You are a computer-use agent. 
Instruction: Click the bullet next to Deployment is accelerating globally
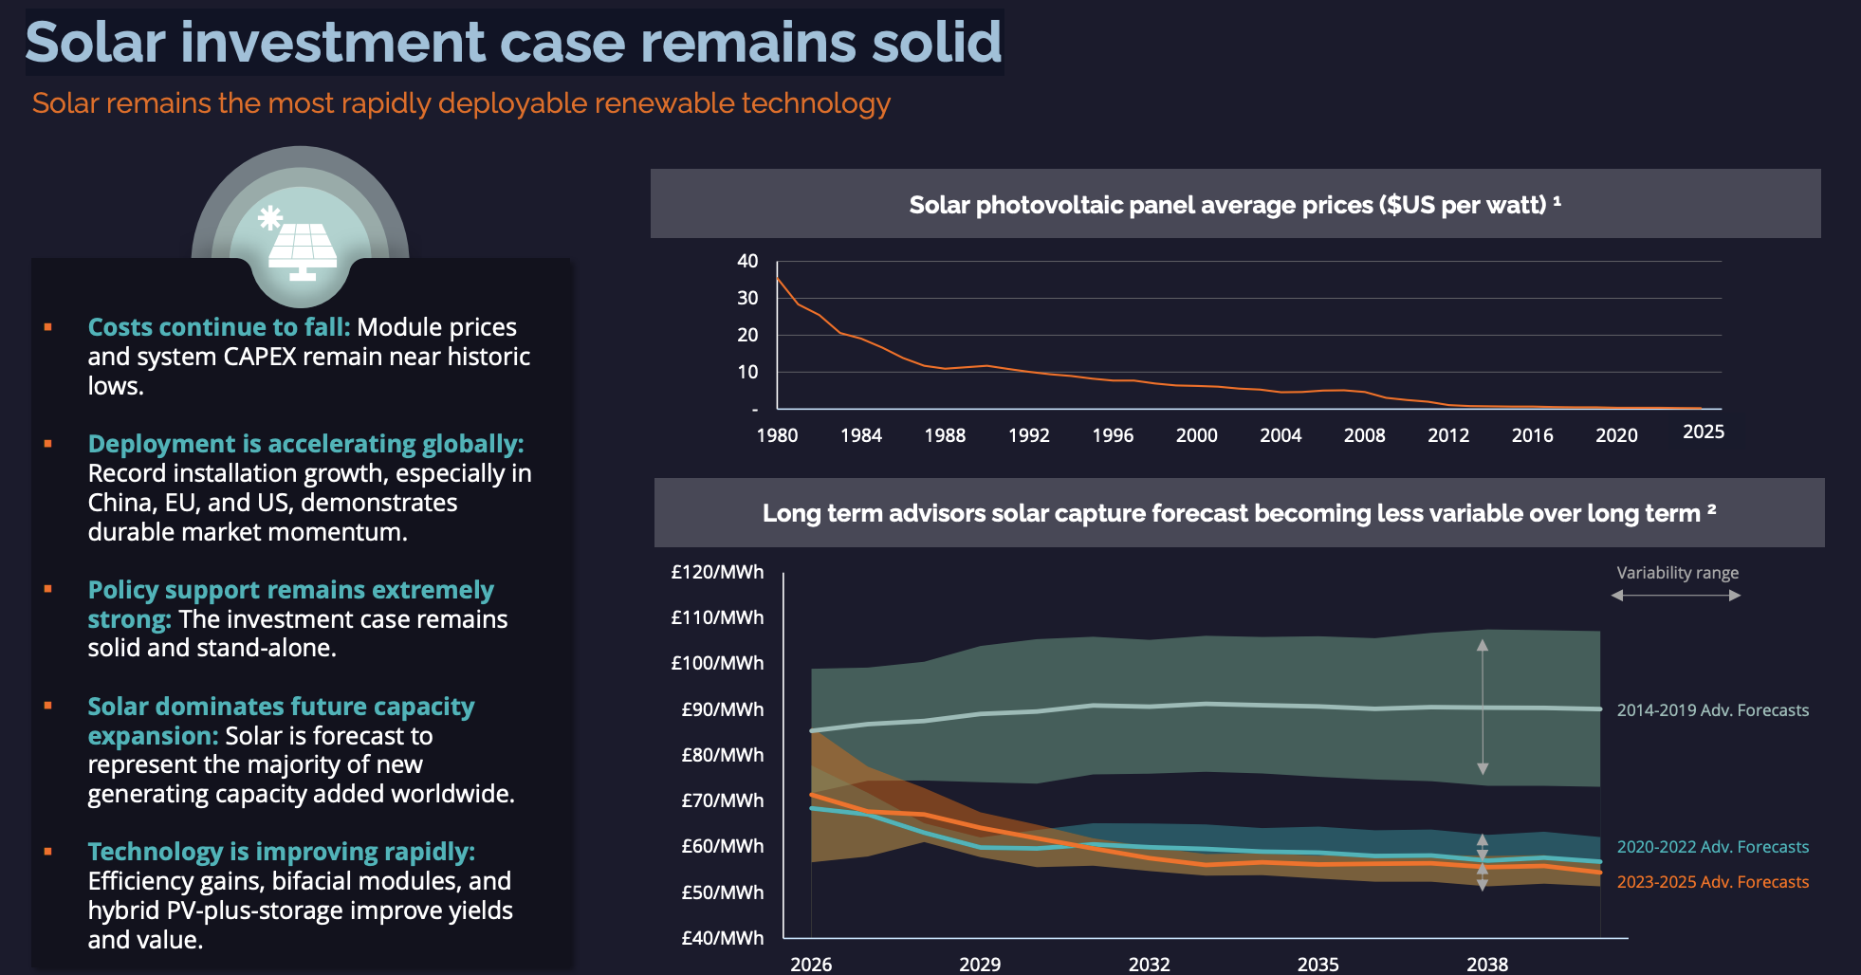click(47, 444)
